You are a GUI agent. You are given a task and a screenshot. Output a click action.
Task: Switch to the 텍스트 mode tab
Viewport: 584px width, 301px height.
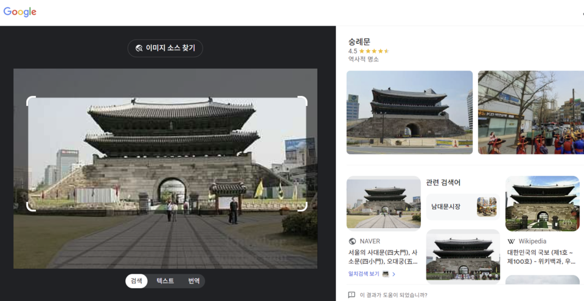(165, 281)
